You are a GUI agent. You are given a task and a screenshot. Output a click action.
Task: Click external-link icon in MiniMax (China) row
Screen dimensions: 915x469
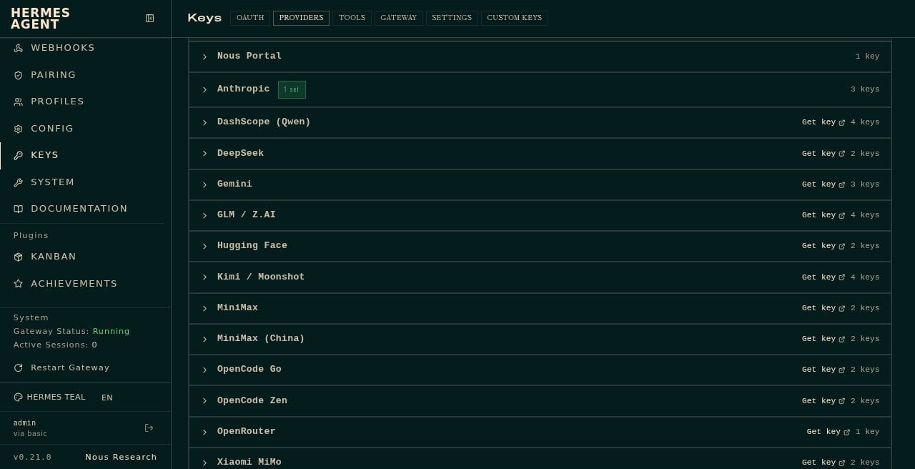click(x=841, y=339)
